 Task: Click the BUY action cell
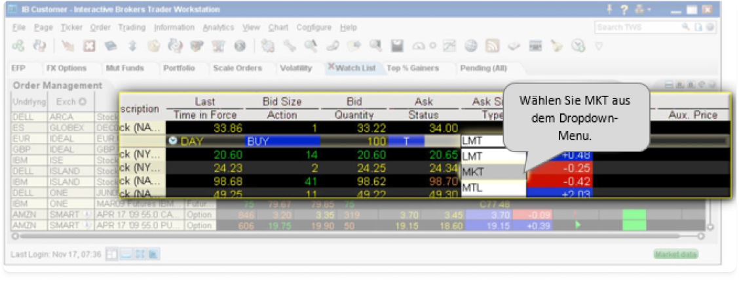tap(283, 140)
